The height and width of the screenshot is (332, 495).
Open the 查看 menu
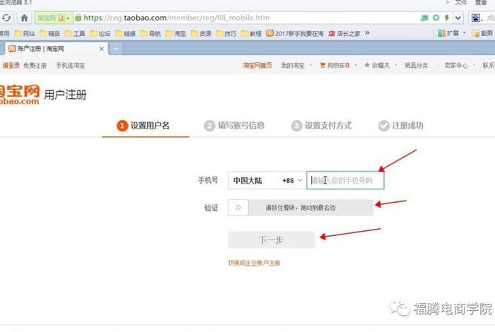click(481, 3)
